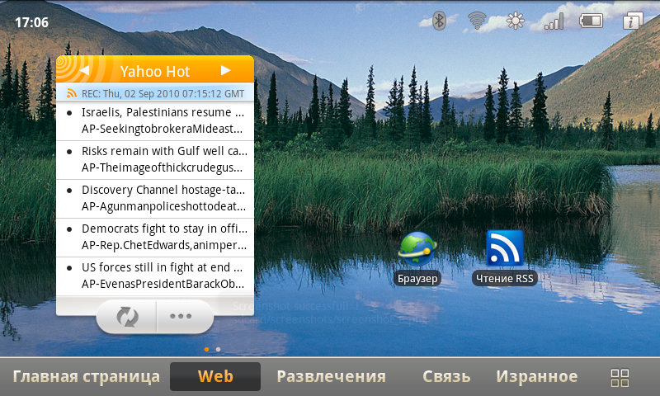Screen dimensions: 660x396
Task: Tap the Wi-Fi signal icon
Action: coord(477,21)
